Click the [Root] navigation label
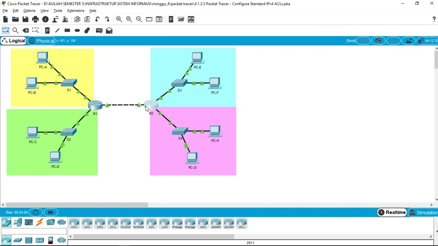The height and width of the screenshot is (246, 438). click(351, 41)
